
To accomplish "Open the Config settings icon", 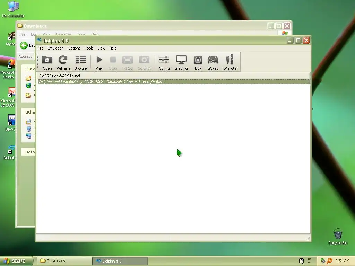I will point(164,63).
